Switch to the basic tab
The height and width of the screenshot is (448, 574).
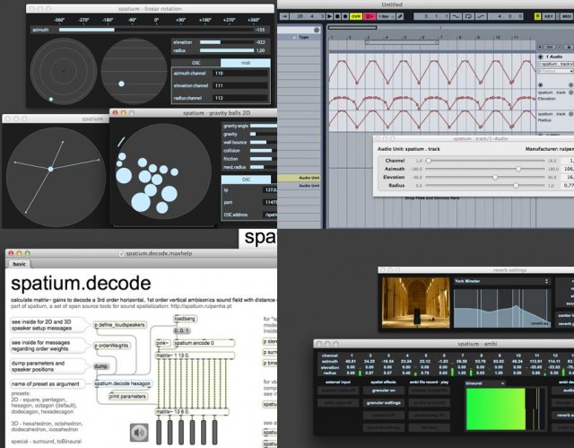click(19, 265)
